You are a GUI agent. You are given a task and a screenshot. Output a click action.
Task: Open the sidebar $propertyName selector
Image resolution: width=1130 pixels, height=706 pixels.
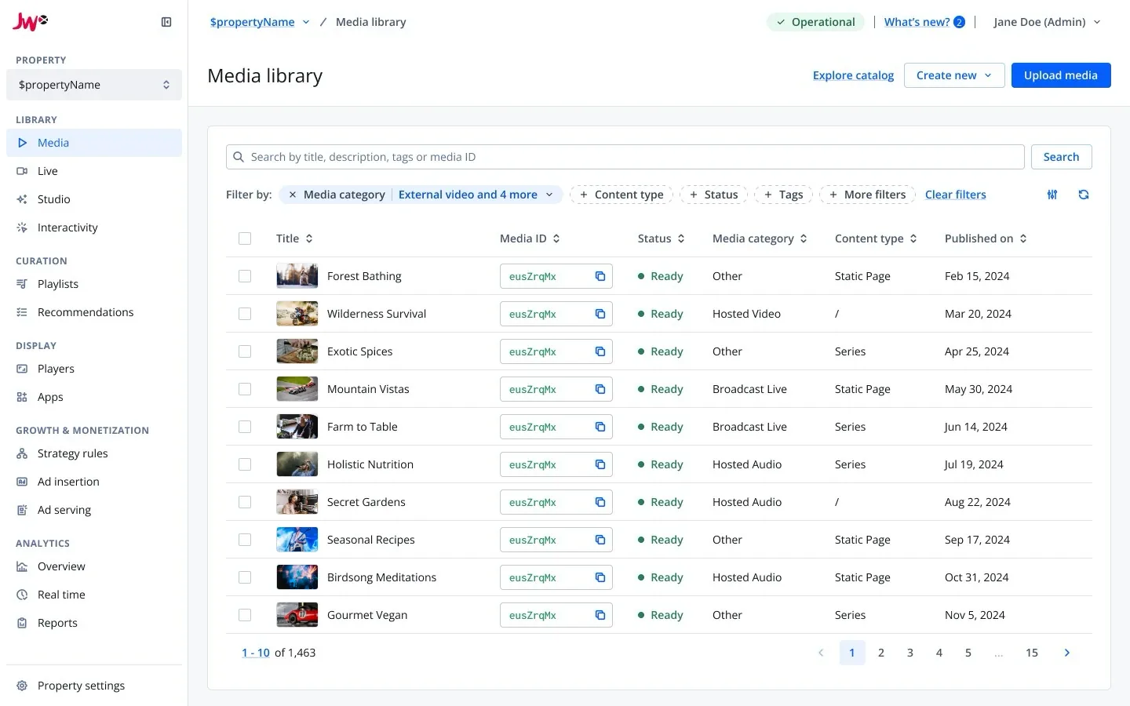[94, 85]
